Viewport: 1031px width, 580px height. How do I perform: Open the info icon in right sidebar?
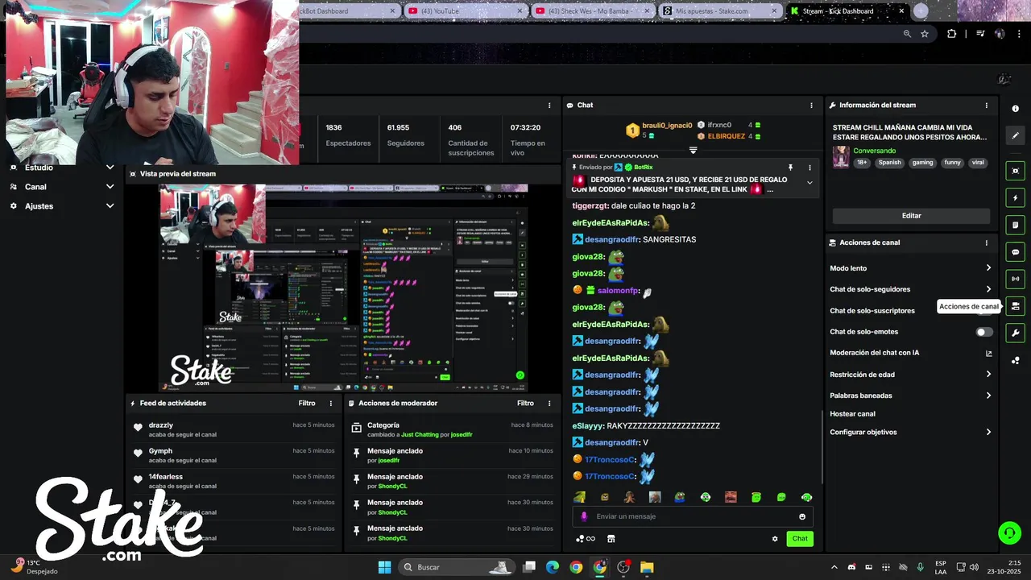tap(1016, 109)
